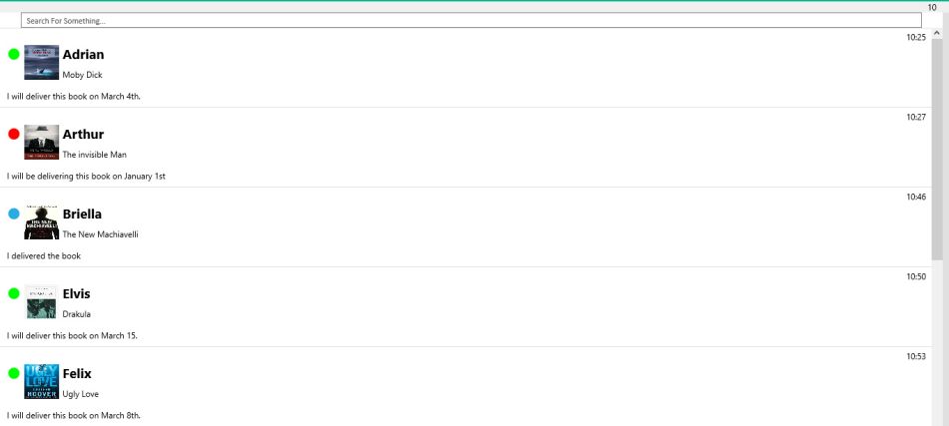The image size is (949, 426).
Task: Click Arthur's red status dot
Action: (x=14, y=134)
